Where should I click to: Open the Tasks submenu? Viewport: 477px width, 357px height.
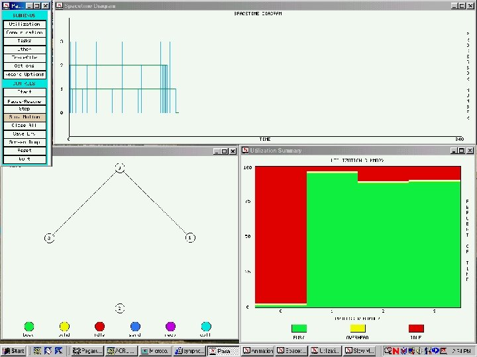(x=25, y=41)
